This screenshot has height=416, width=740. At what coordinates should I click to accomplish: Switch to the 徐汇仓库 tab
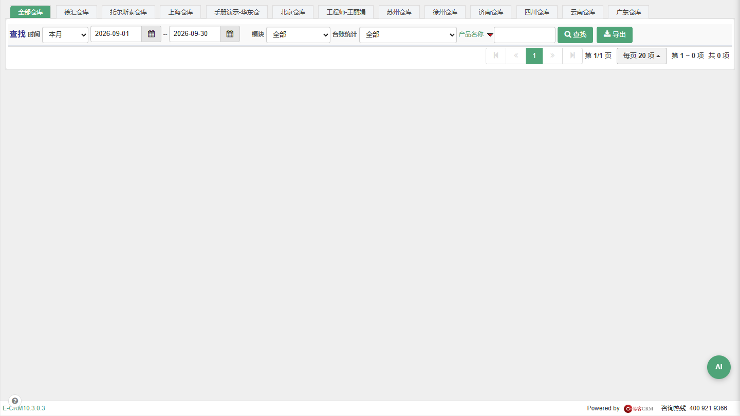[x=77, y=12]
